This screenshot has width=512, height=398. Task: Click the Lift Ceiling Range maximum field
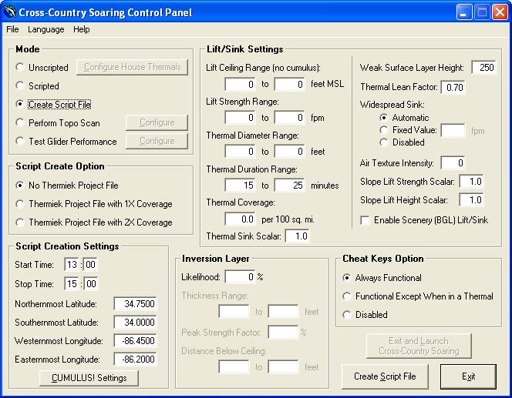290,85
